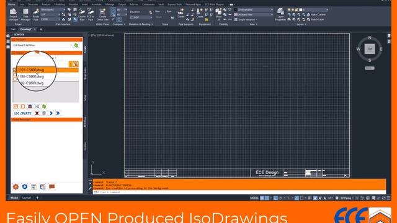Click the blue circular icon in panel footer
397x223 pixels.
coord(25,186)
